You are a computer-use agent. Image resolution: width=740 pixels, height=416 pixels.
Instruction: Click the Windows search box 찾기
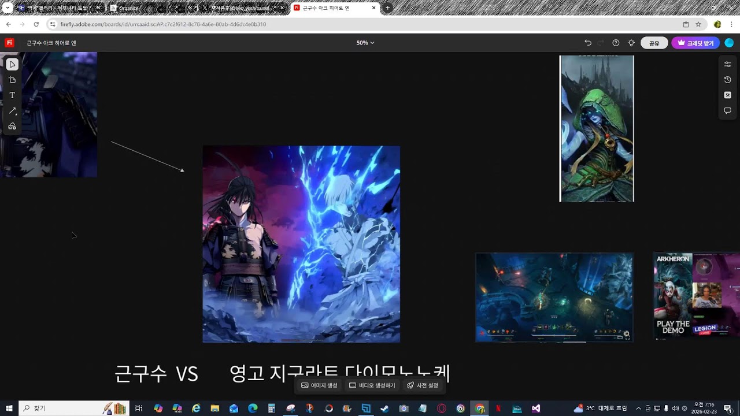pyautogui.click(x=73, y=408)
